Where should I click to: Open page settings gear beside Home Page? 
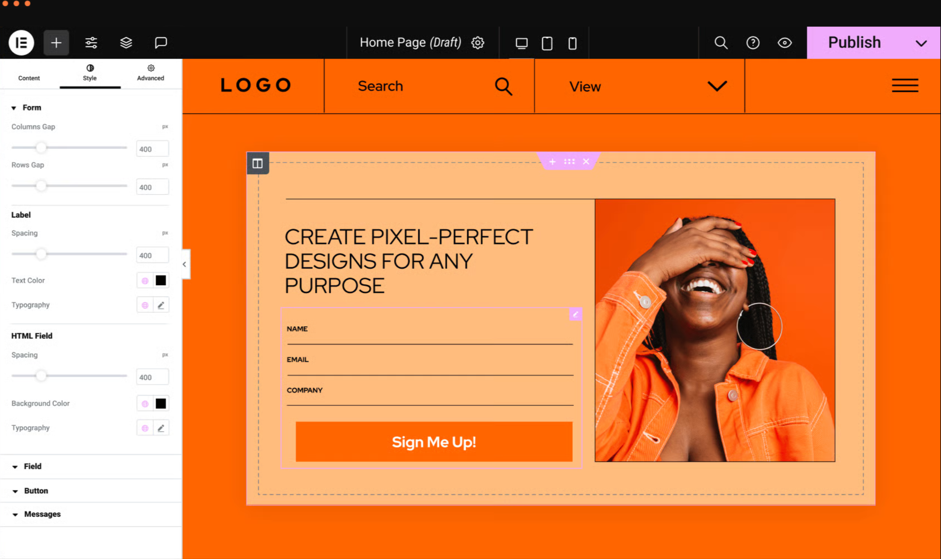[478, 43]
